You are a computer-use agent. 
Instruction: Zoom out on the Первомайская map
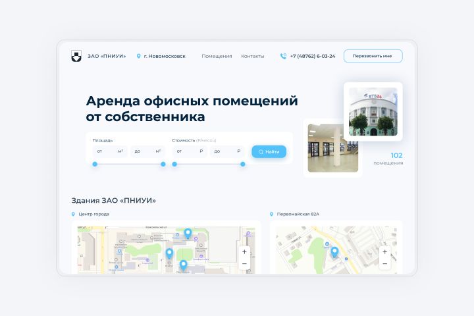384,264
